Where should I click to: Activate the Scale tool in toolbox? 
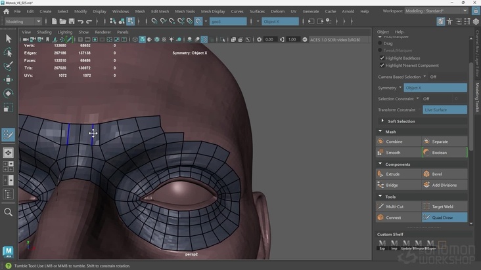pos(9,107)
